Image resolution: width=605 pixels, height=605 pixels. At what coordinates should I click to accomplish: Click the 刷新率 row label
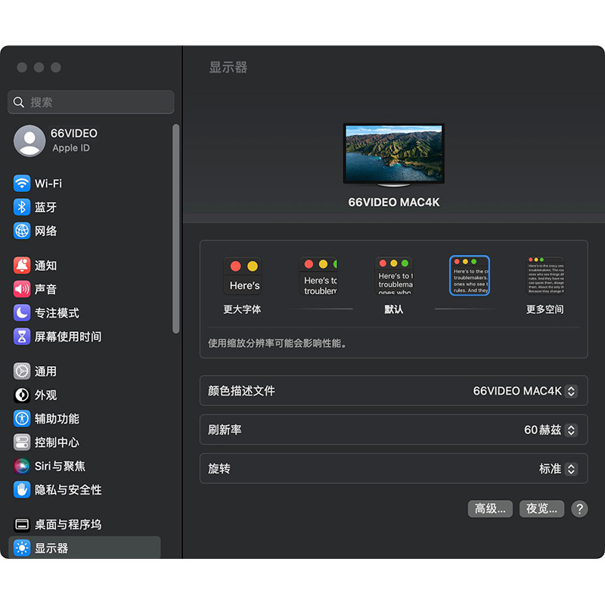225,430
